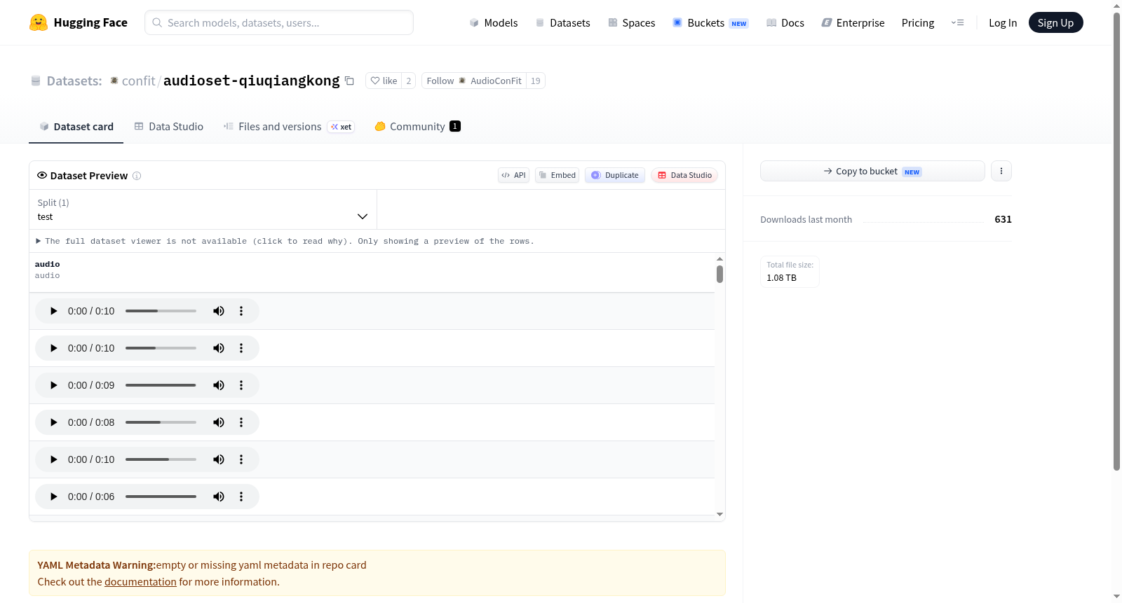The image size is (1122, 603).
Task: Mute the fifth audio player
Action: click(x=219, y=459)
